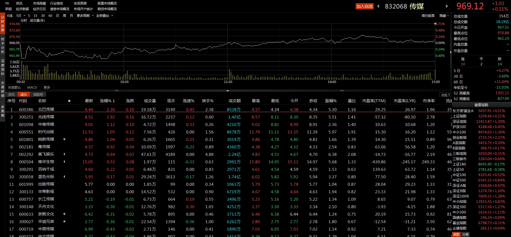This screenshot has width=511, height=237.
Task: Click the marker icon beside 皖新传媒
Action: 64,139
